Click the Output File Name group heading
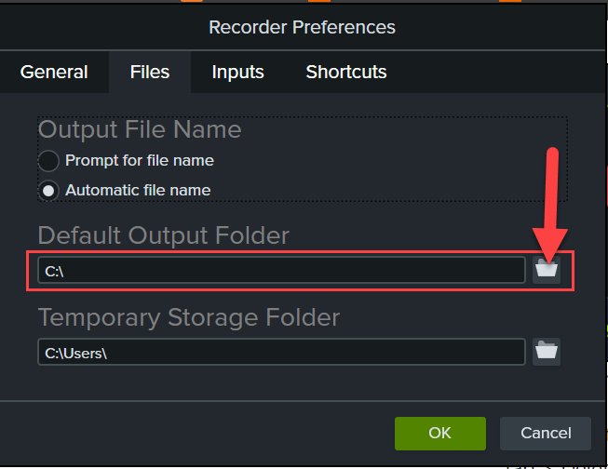 (140, 129)
